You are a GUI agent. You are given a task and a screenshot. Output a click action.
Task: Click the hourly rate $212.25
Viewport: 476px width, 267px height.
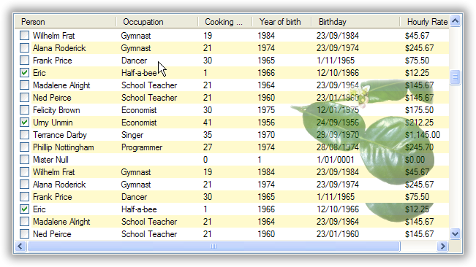pos(419,123)
